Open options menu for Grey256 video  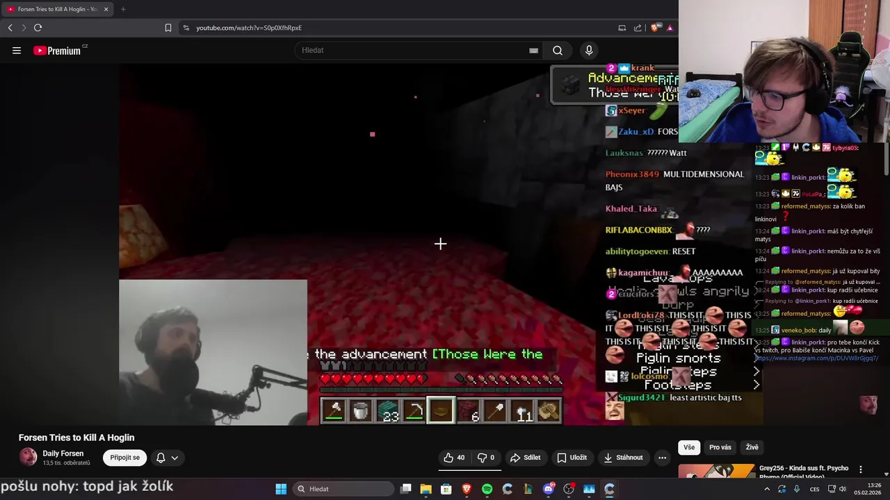tap(861, 469)
